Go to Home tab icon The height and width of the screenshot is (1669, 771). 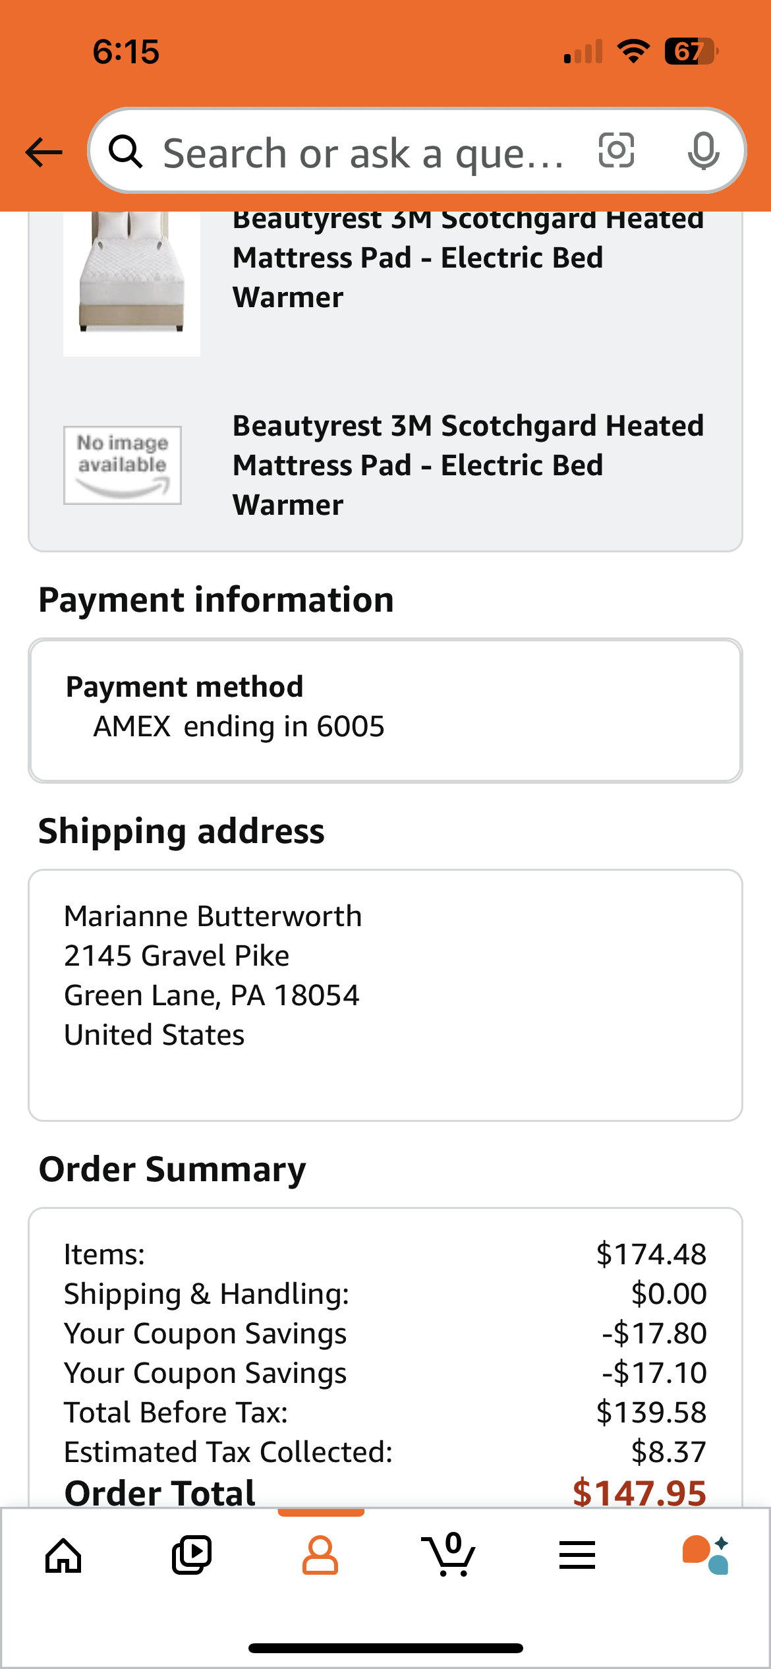click(x=63, y=1556)
